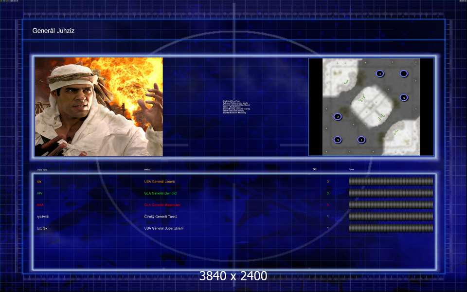Screen dimensions: 467x292
Task: Click team number 1 in rybitviiii's row
Action: [327, 217]
